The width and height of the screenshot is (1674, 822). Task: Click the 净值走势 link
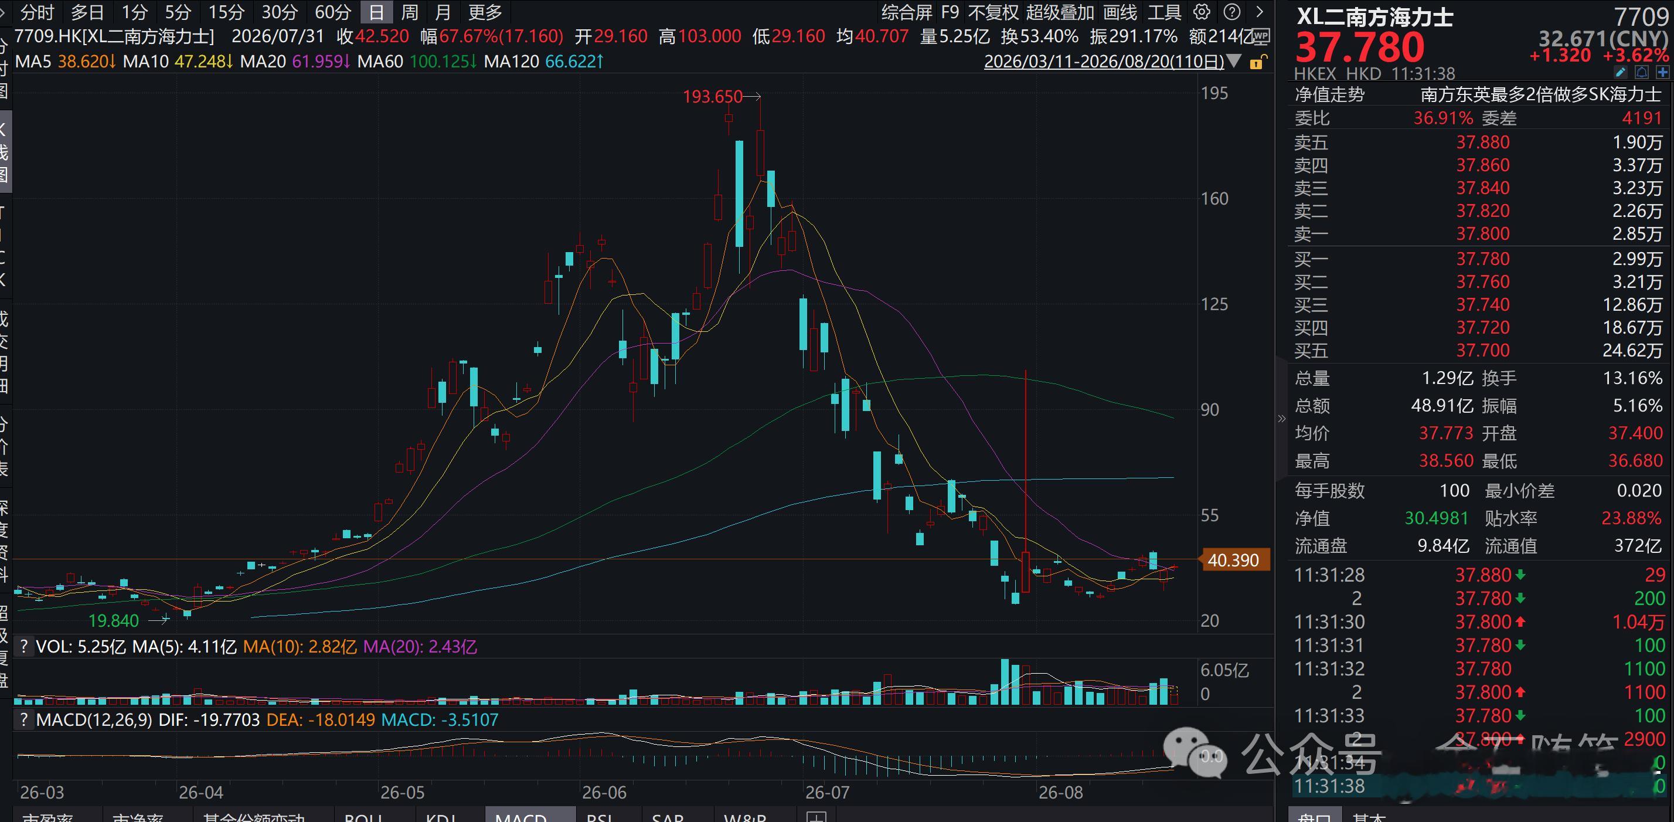[x=1329, y=94]
